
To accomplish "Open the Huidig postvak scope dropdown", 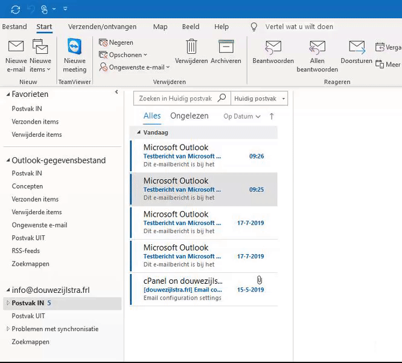I will [x=259, y=99].
